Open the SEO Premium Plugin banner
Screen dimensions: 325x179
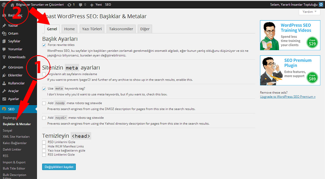[x=290, y=70]
